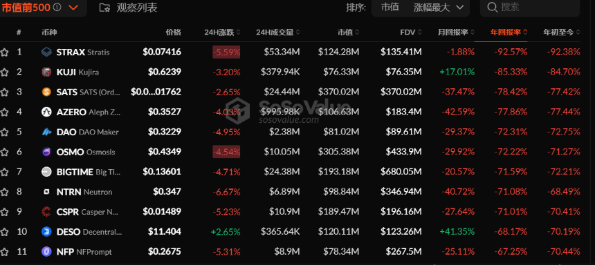Open the 涨幅最大 sort dropdown

(439, 8)
